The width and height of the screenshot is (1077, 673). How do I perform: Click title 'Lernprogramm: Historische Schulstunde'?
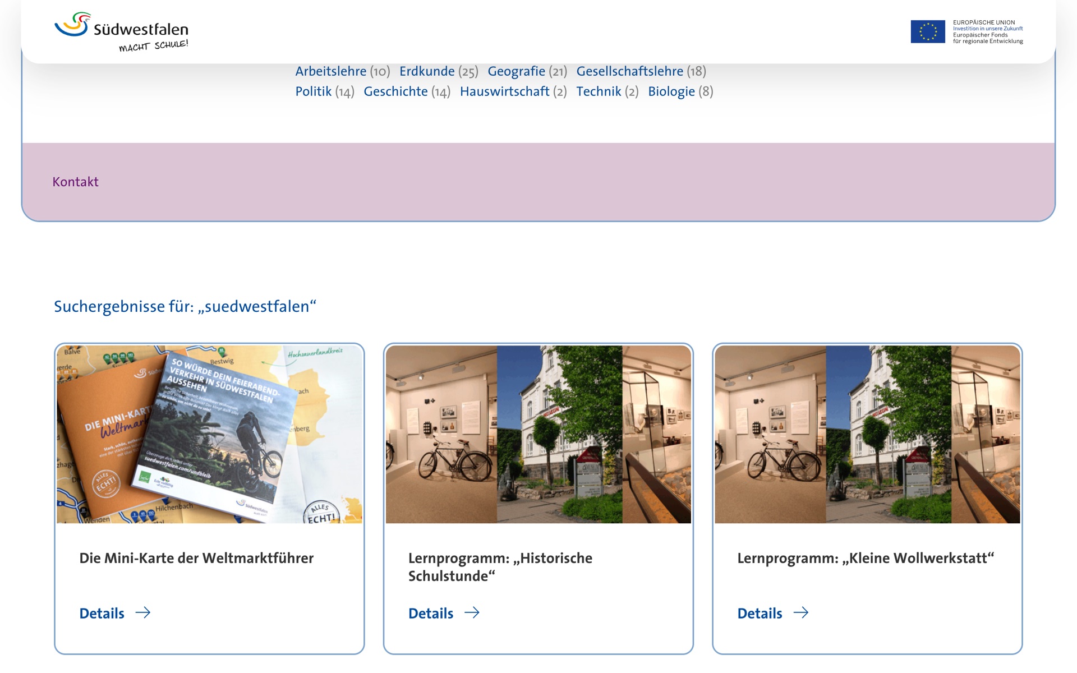point(500,567)
